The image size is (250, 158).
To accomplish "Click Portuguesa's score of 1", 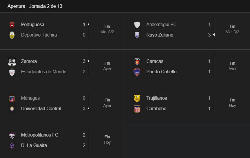I will click(84, 25).
